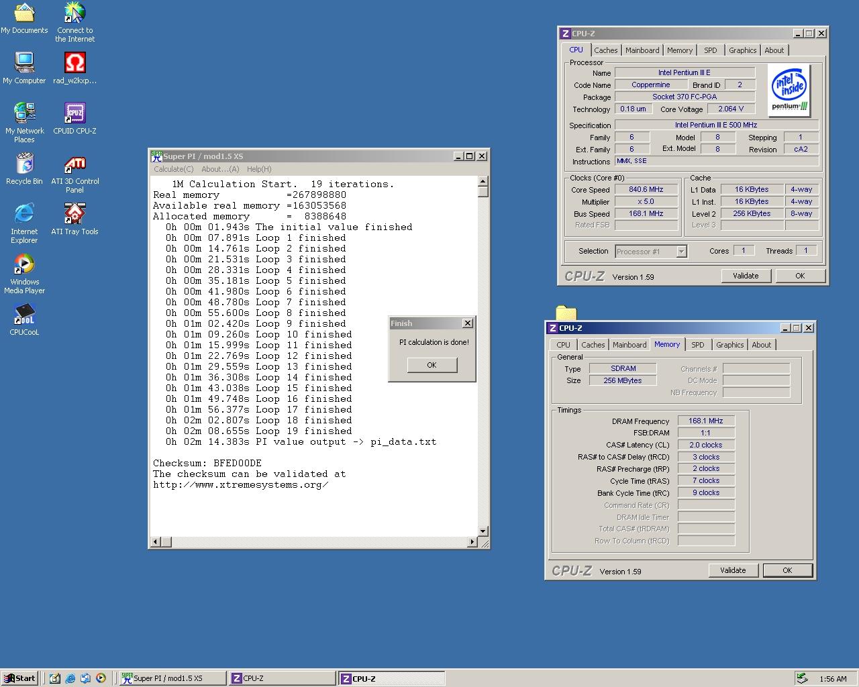
Task: Click OK in lower CPU-Z Memory window
Action: click(x=787, y=570)
